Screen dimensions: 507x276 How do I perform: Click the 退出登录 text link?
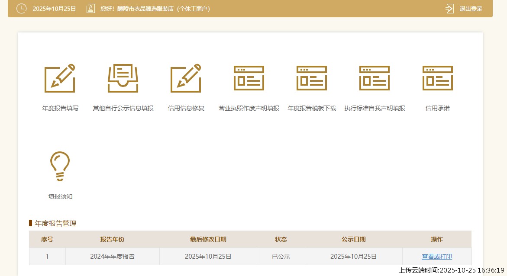(x=471, y=9)
